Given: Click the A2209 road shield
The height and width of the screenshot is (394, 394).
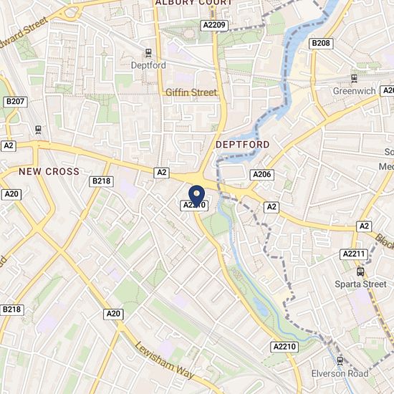Looking at the screenshot, I should pos(214,25).
